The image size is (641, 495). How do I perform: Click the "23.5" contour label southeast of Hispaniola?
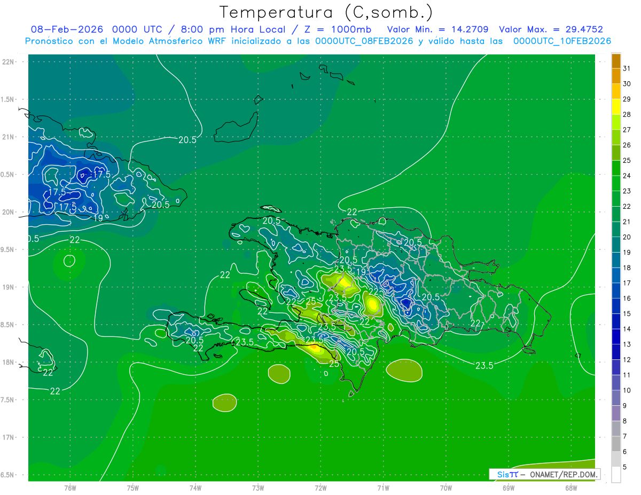point(484,366)
